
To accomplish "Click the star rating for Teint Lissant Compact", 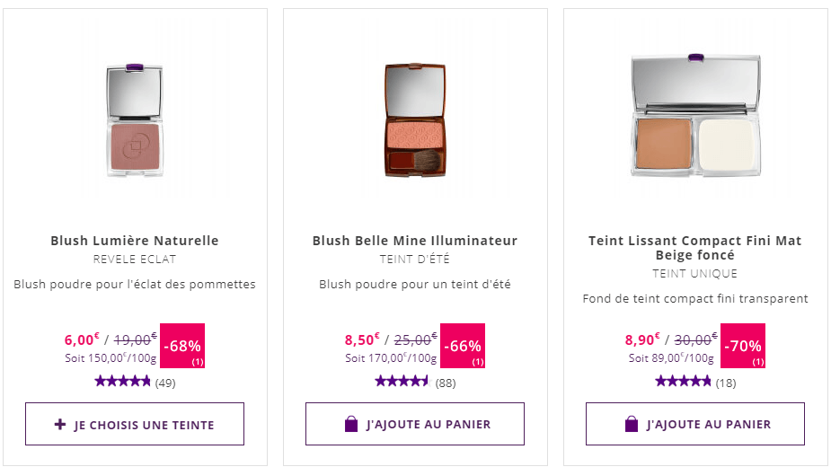I will 684,382.
